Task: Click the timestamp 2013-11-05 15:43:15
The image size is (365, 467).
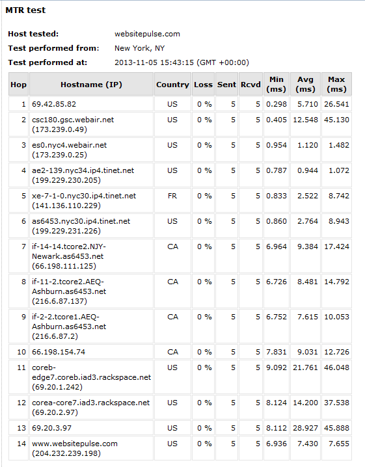Action: [154, 62]
